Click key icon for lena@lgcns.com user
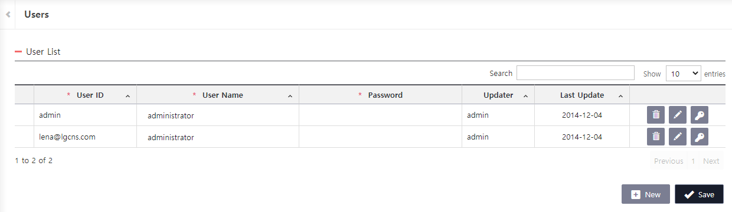 (699, 137)
